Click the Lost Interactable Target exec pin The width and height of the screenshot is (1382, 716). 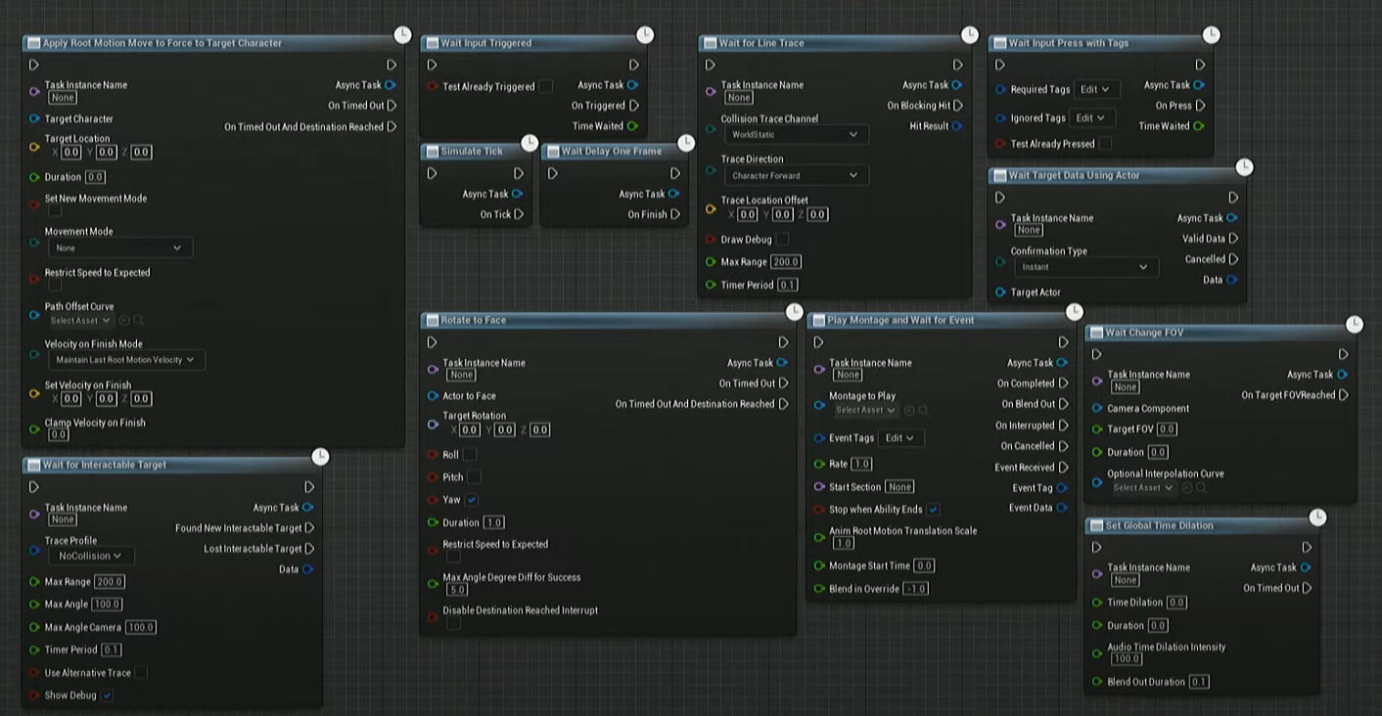pyautogui.click(x=309, y=549)
